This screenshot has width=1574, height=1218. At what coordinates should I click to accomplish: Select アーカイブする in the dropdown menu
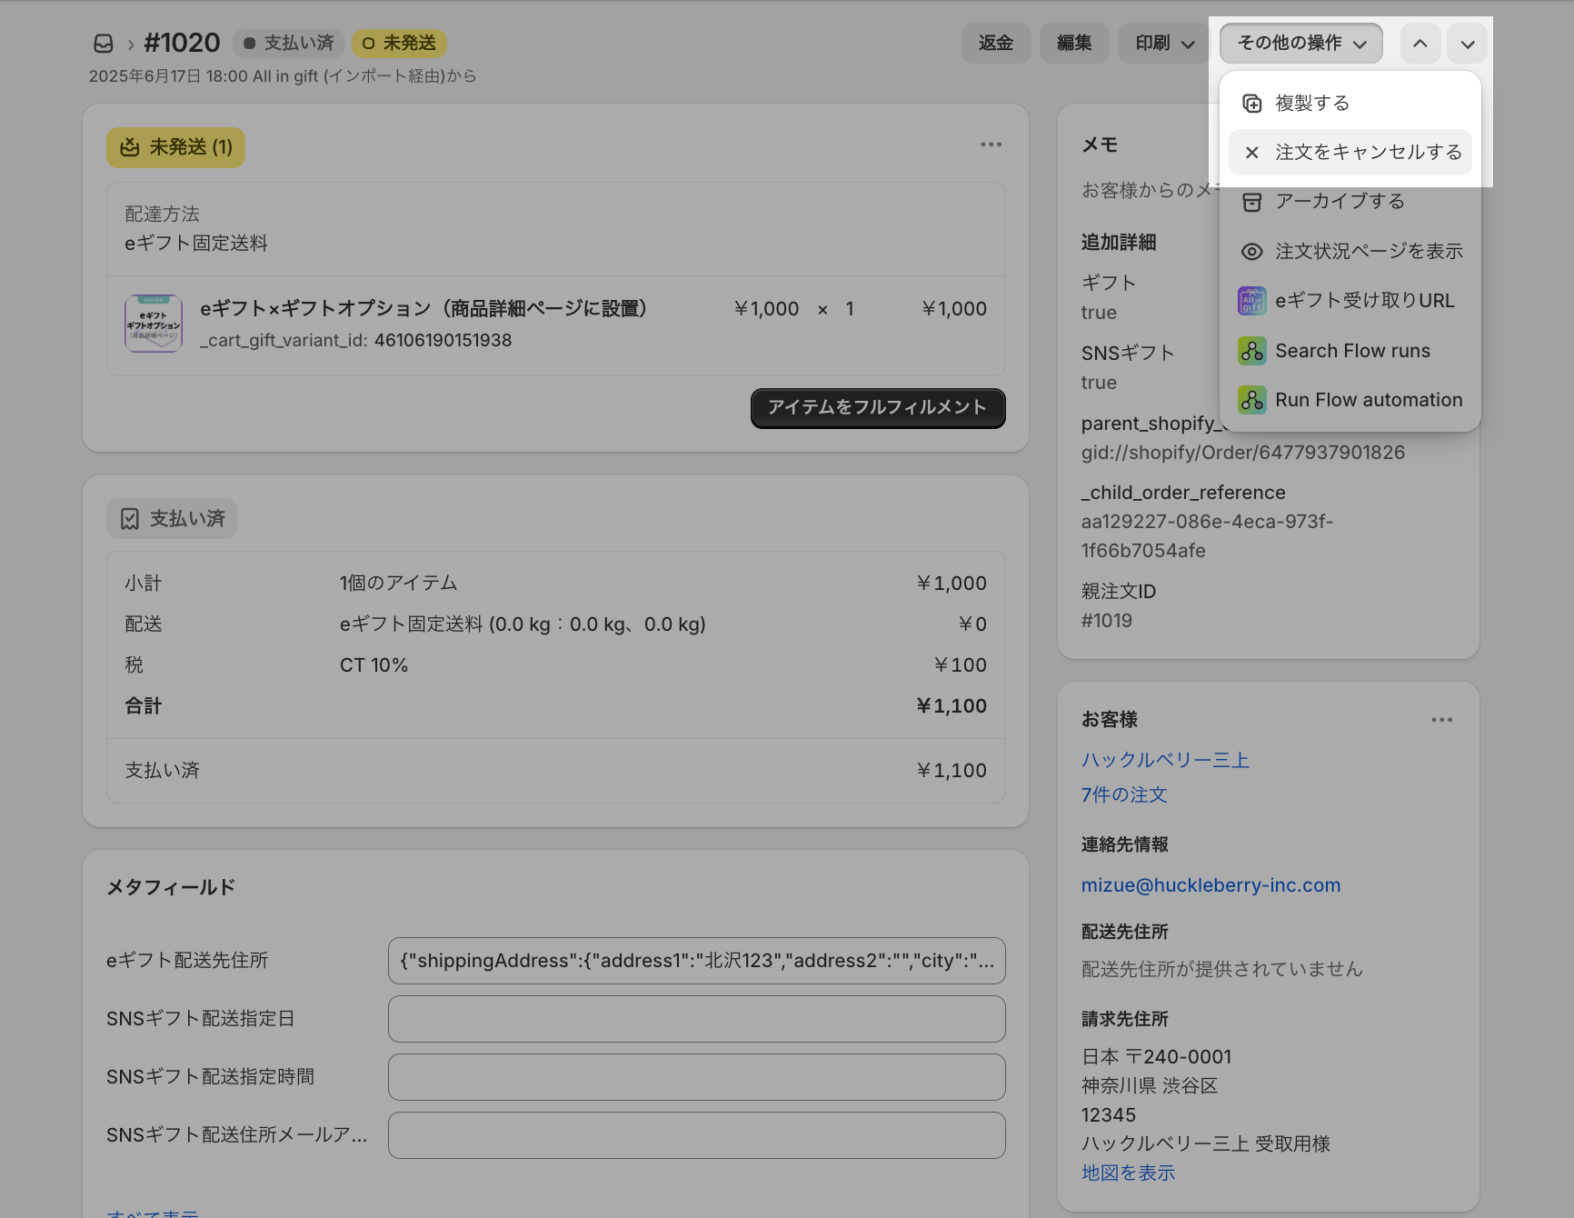[x=1339, y=202]
